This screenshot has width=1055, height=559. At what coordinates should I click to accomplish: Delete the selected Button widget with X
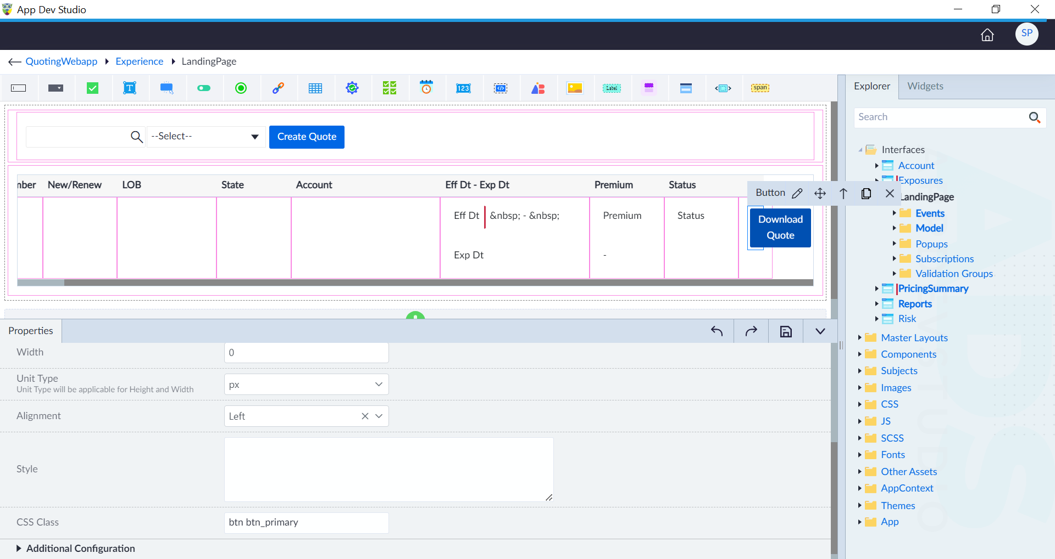(x=890, y=193)
